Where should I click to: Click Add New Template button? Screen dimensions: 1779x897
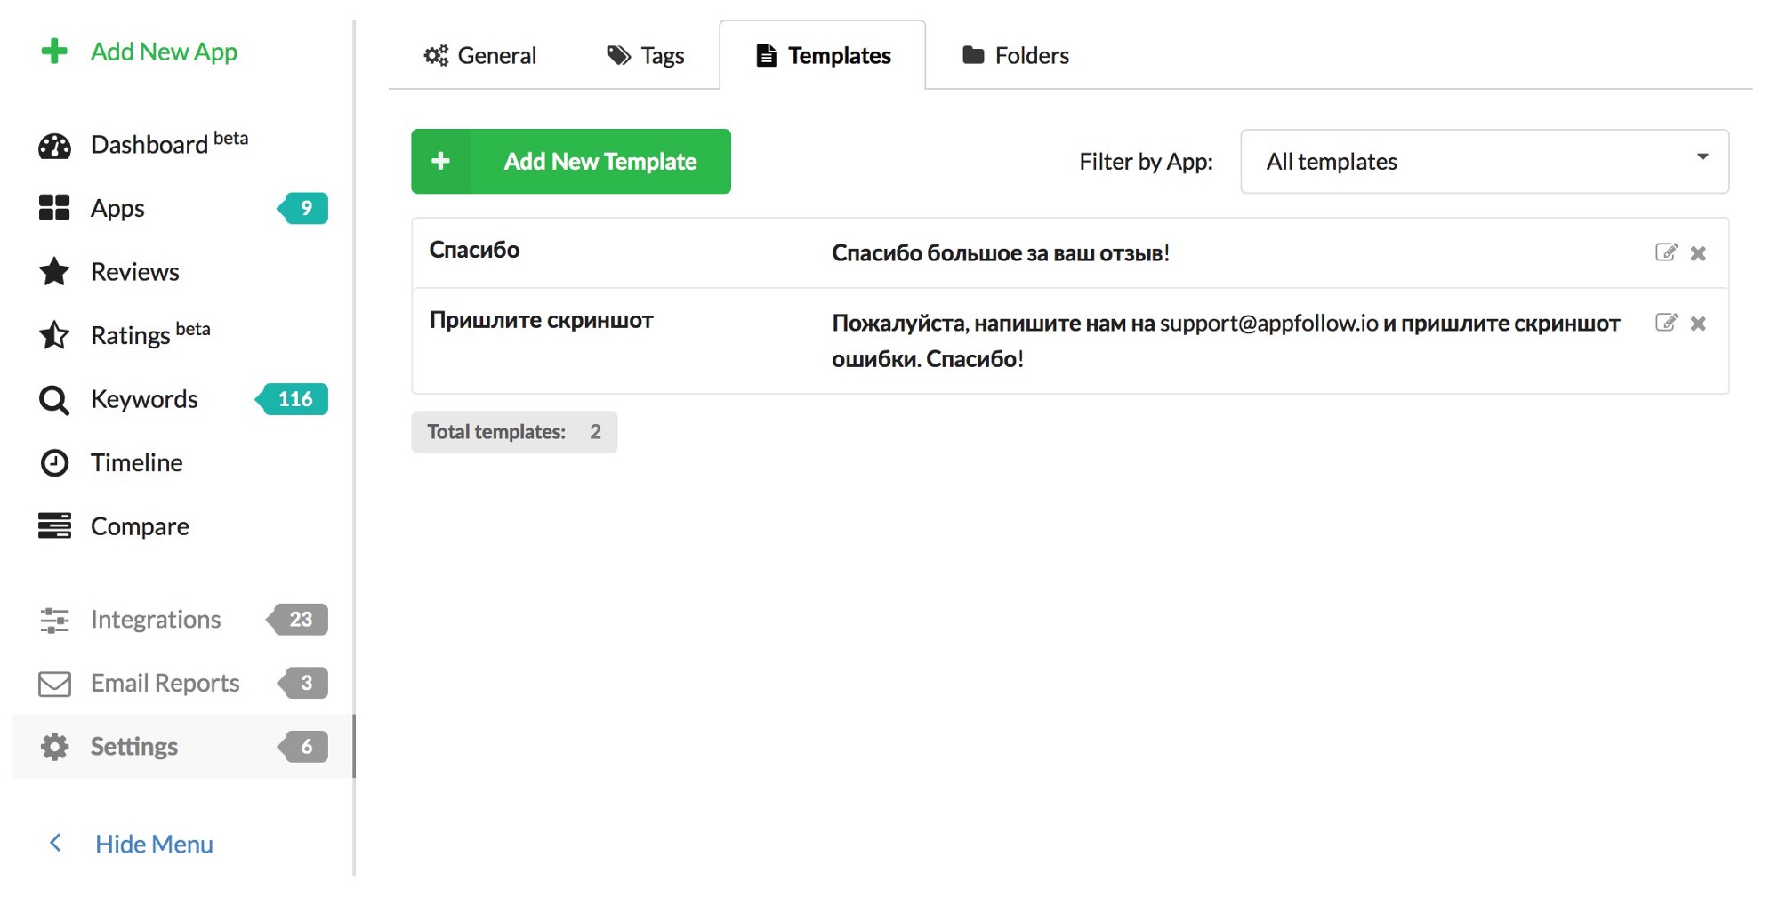coord(571,162)
